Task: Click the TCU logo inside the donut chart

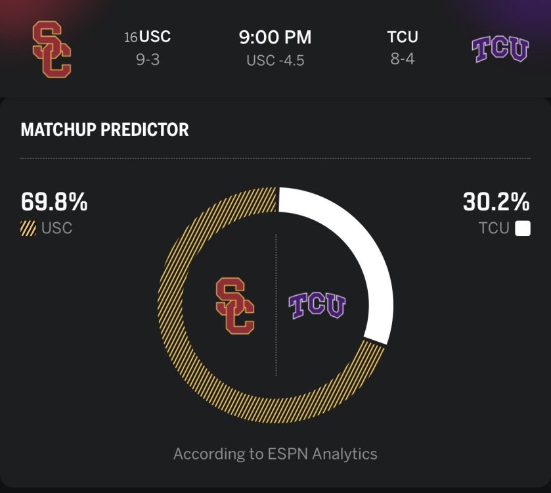Action: coord(317,306)
